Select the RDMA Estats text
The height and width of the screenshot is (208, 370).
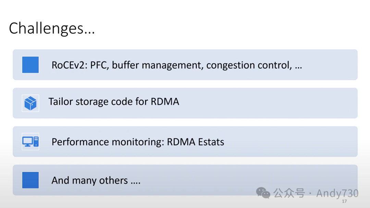pyautogui.click(x=195, y=142)
